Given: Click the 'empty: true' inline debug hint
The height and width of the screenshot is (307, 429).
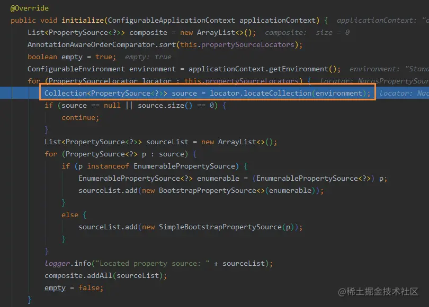Looking at the screenshot, I should [148, 57].
